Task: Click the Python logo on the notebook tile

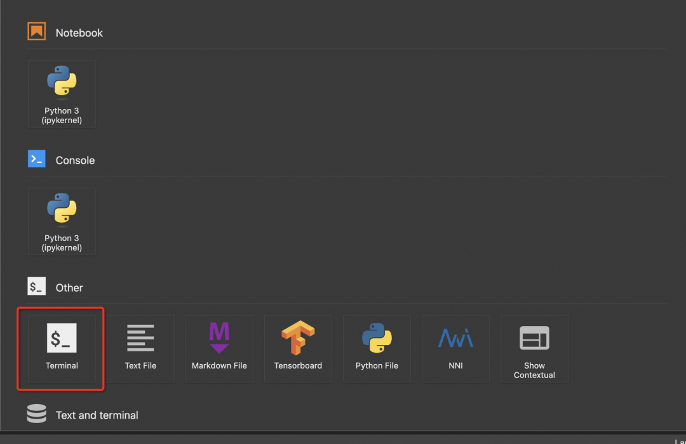Action: pyautogui.click(x=61, y=82)
